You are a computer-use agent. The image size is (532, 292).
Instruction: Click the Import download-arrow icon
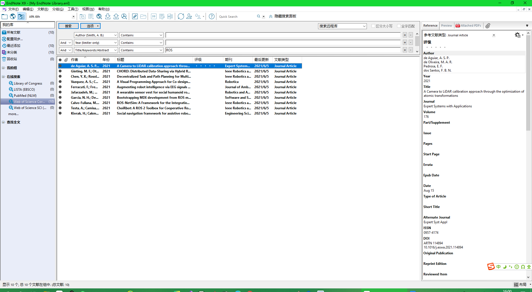tap(108, 17)
